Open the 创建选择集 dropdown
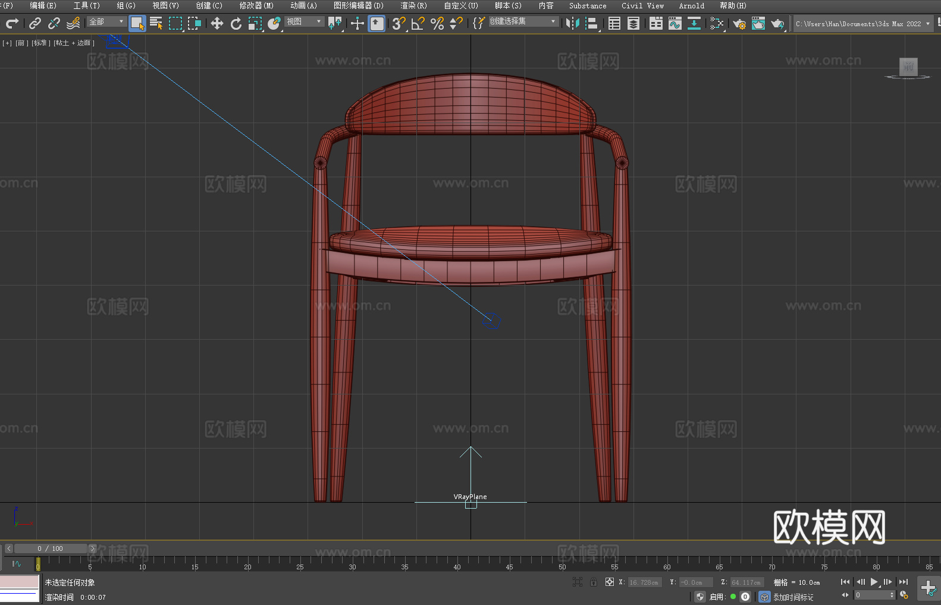The image size is (941, 605). pyautogui.click(x=523, y=21)
